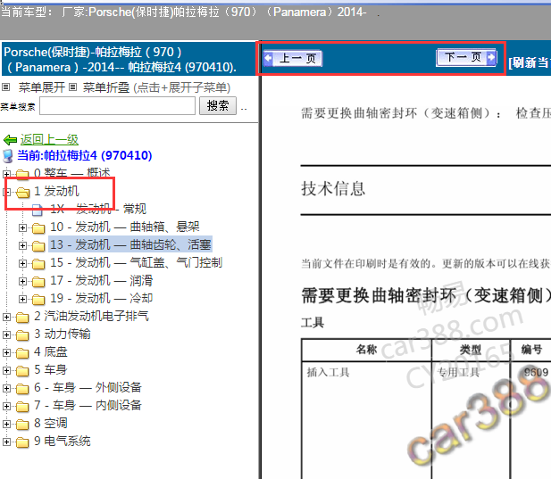The height and width of the screenshot is (479, 551).
Task: Click the menu collapse list icon
Action: (x=72, y=87)
